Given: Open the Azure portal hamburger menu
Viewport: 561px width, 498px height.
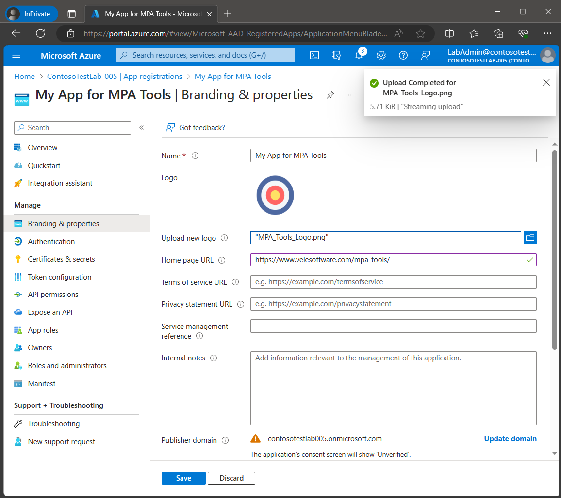Looking at the screenshot, I should coord(16,55).
